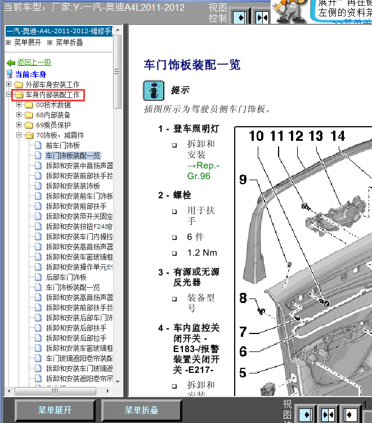
Task: Click the document icon beside 拆卸和安装前部扶手
Action: click(x=38, y=206)
